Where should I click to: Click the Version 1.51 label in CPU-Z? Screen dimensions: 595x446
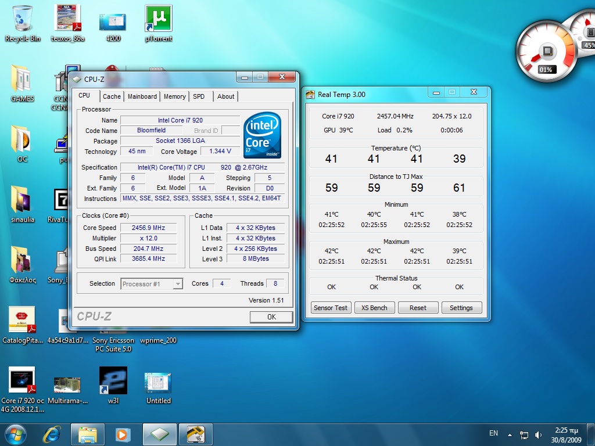266,300
